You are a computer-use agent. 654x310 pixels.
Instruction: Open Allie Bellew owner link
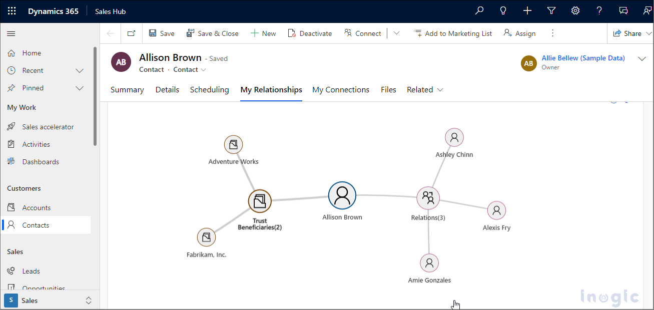click(x=583, y=58)
